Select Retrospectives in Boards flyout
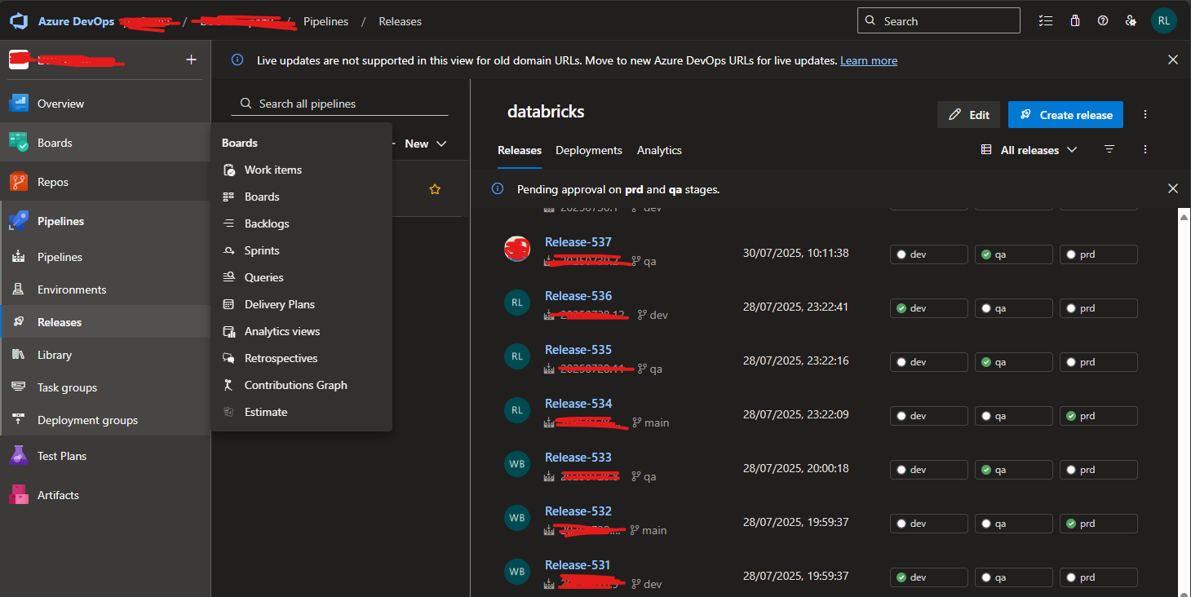Viewport: 1191px width, 597px height. [x=301, y=358]
